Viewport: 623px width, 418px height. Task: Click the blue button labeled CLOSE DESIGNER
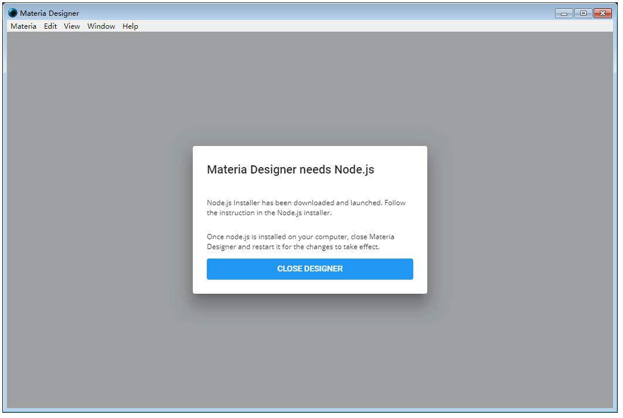pyautogui.click(x=309, y=269)
